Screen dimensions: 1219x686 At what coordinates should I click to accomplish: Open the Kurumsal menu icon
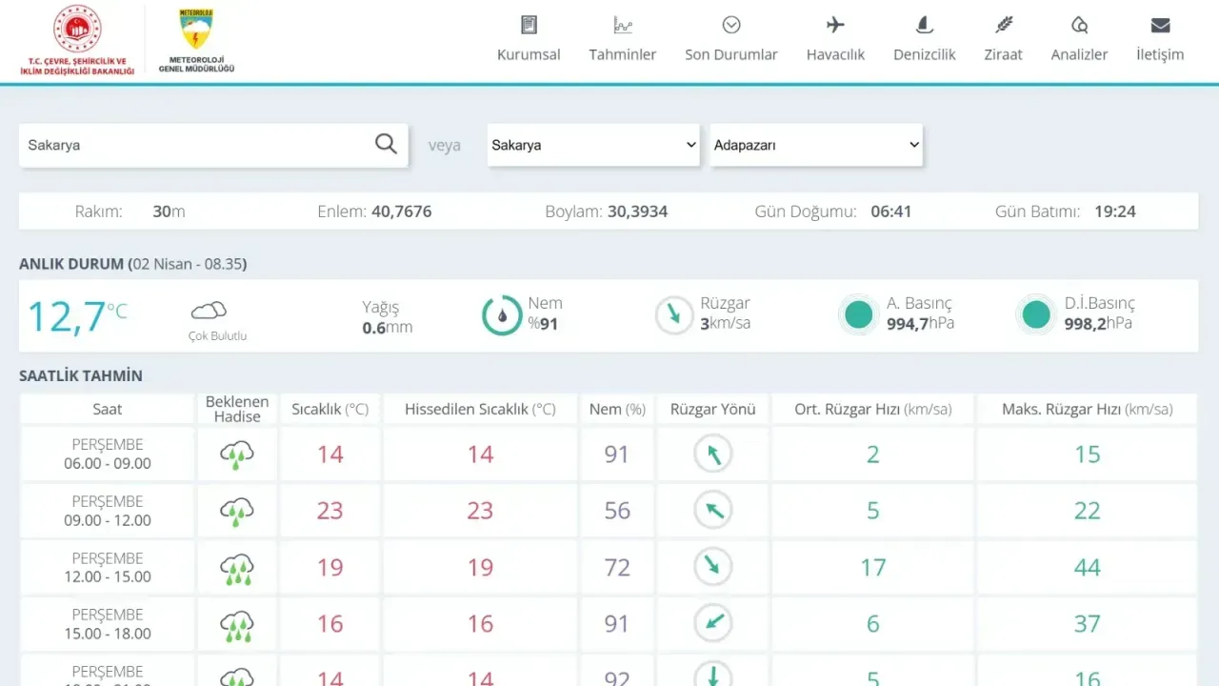(529, 25)
